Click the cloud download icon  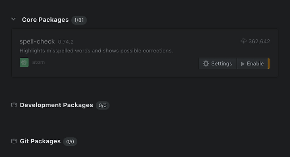pos(244,41)
